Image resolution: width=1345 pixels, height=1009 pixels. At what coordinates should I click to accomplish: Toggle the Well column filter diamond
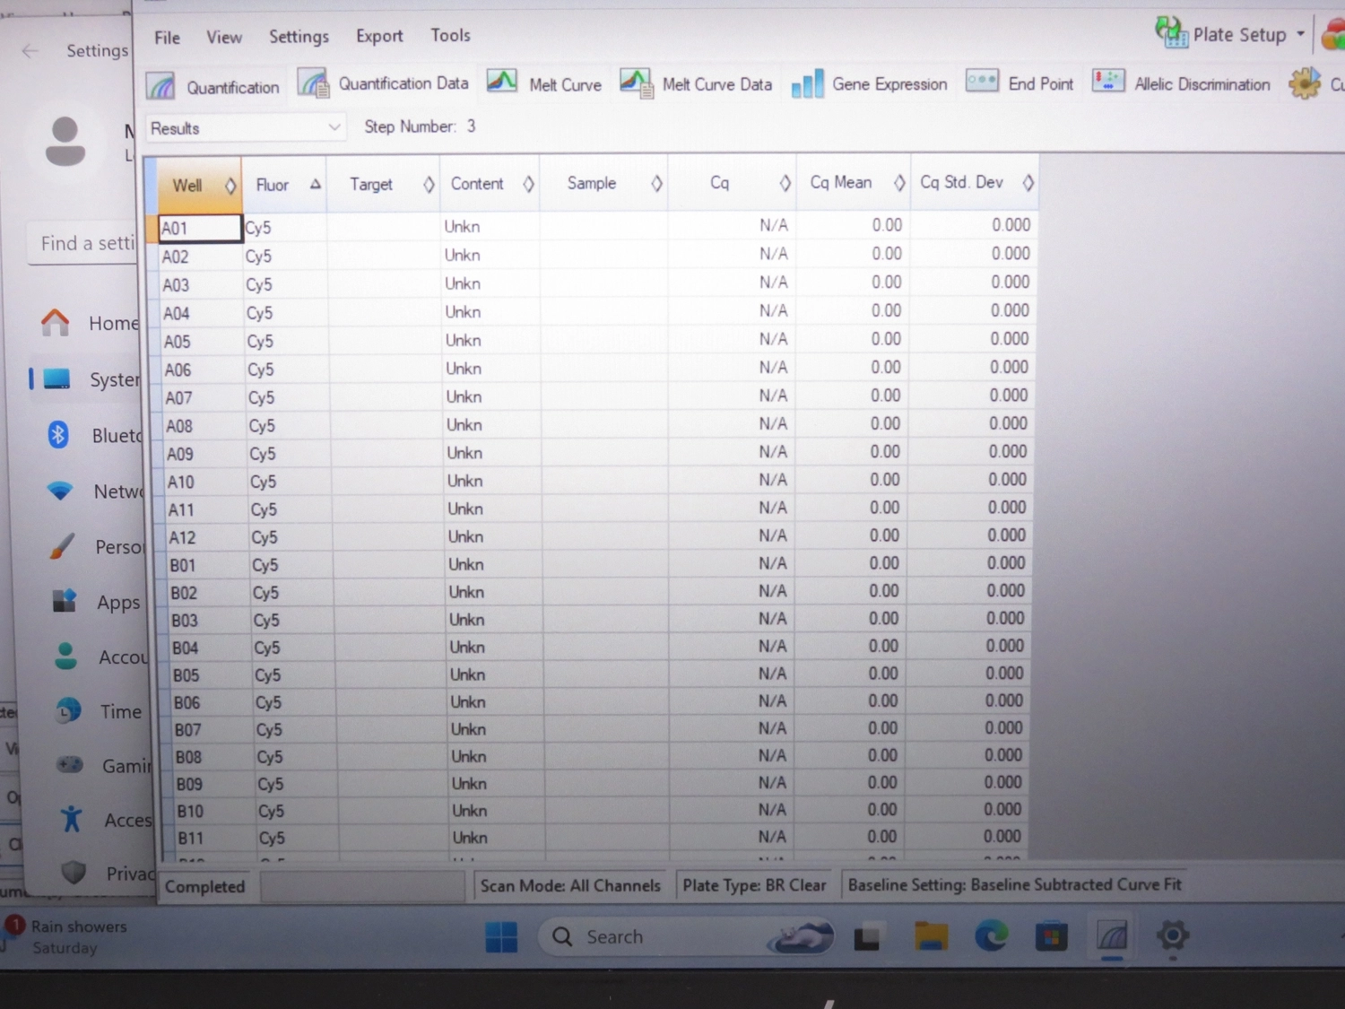[230, 186]
